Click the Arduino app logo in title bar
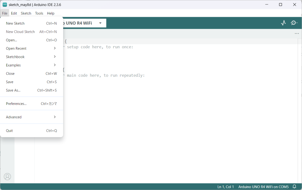This screenshot has height=190, width=302. [x=5, y=5]
